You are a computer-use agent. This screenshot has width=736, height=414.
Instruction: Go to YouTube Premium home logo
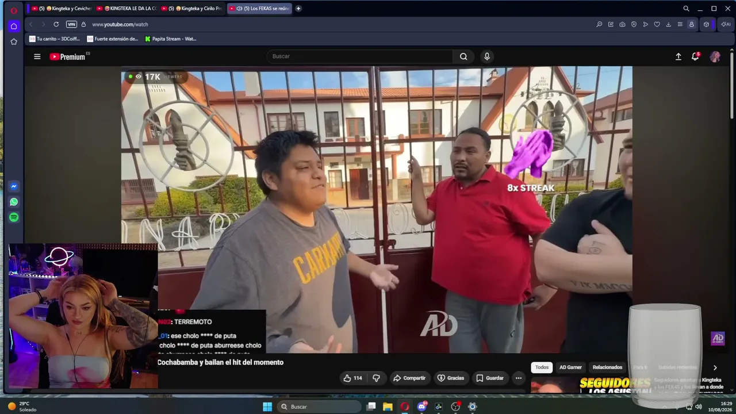point(68,56)
